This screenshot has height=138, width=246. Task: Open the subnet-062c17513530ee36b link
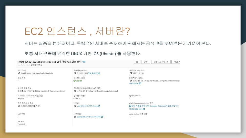89,117
